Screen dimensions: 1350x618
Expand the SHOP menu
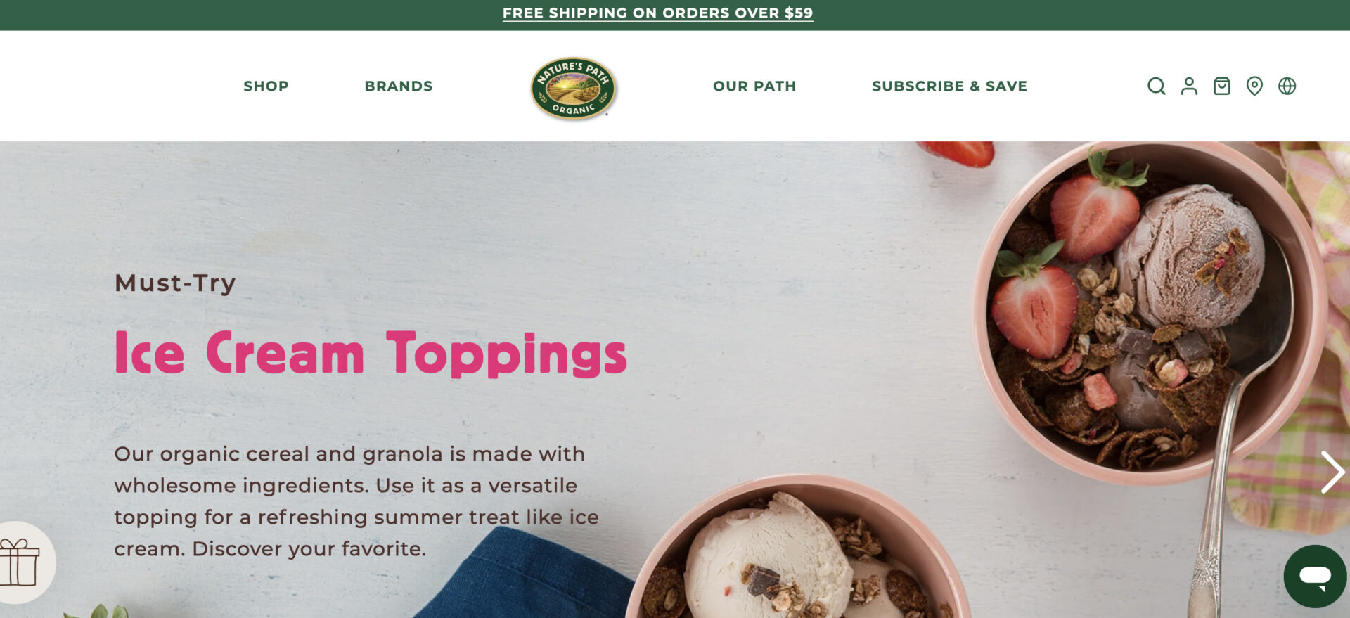tap(266, 86)
